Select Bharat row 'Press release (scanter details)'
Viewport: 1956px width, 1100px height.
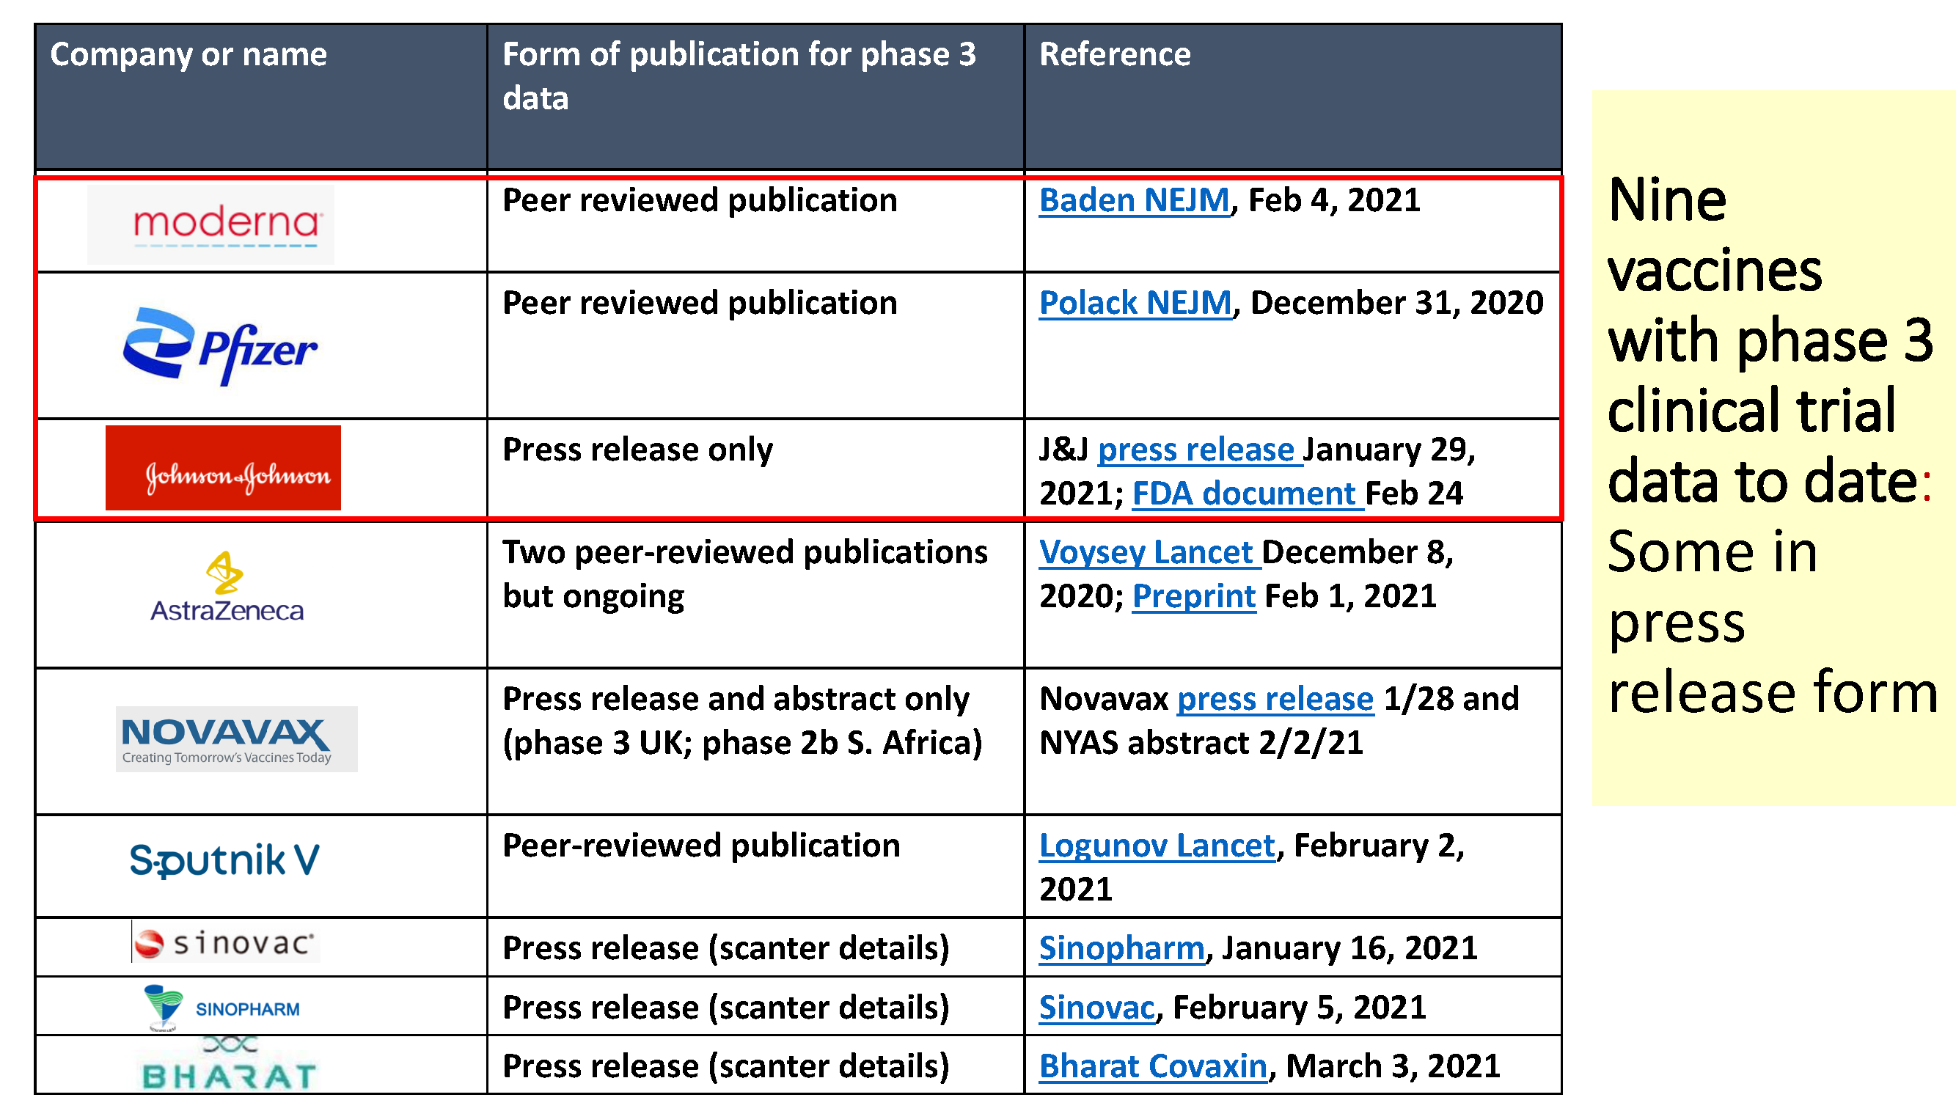click(755, 1064)
